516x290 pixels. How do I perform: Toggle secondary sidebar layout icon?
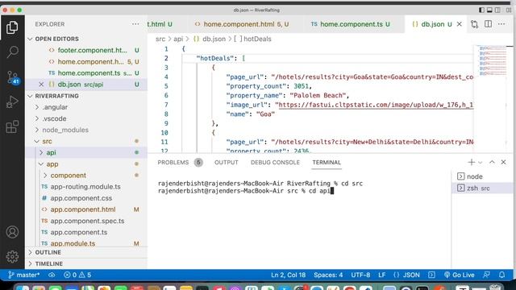498,10
